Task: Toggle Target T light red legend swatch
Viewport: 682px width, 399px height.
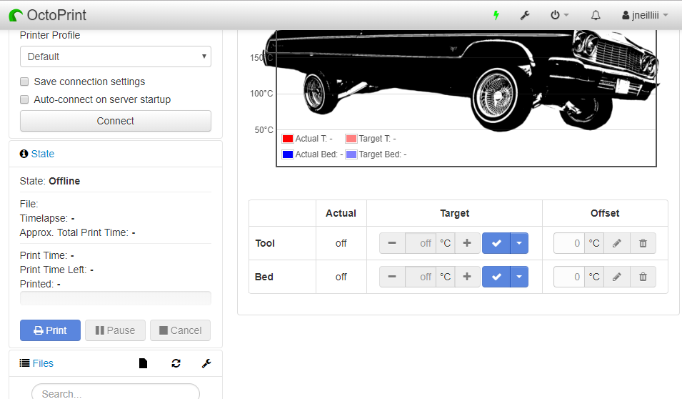Action: [351, 139]
